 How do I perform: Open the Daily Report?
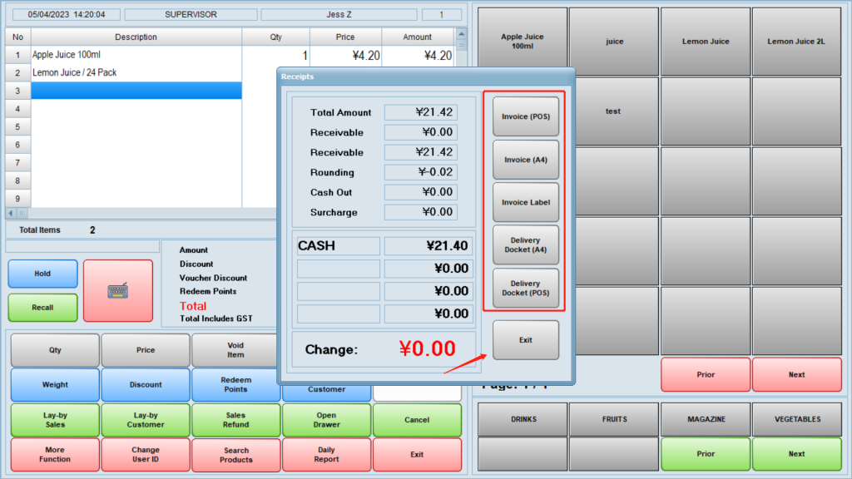click(x=326, y=455)
